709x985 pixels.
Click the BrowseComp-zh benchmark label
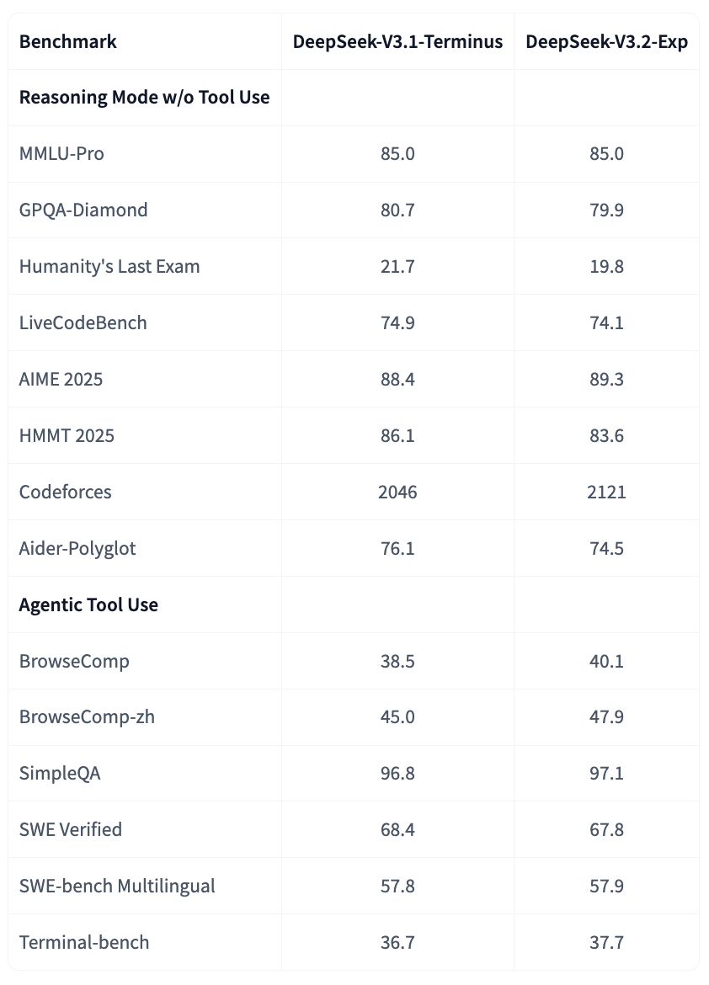click(x=87, y=718)
